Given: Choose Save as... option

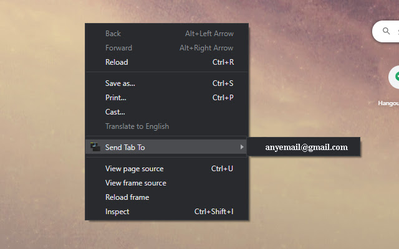Looking at the screenshot, I should click(120, 83).
